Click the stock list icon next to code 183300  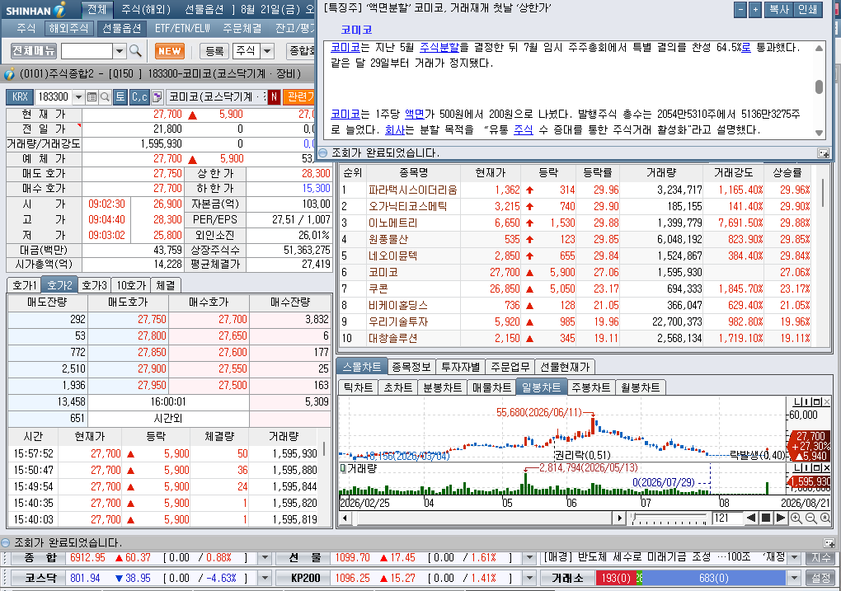(92, 97)
